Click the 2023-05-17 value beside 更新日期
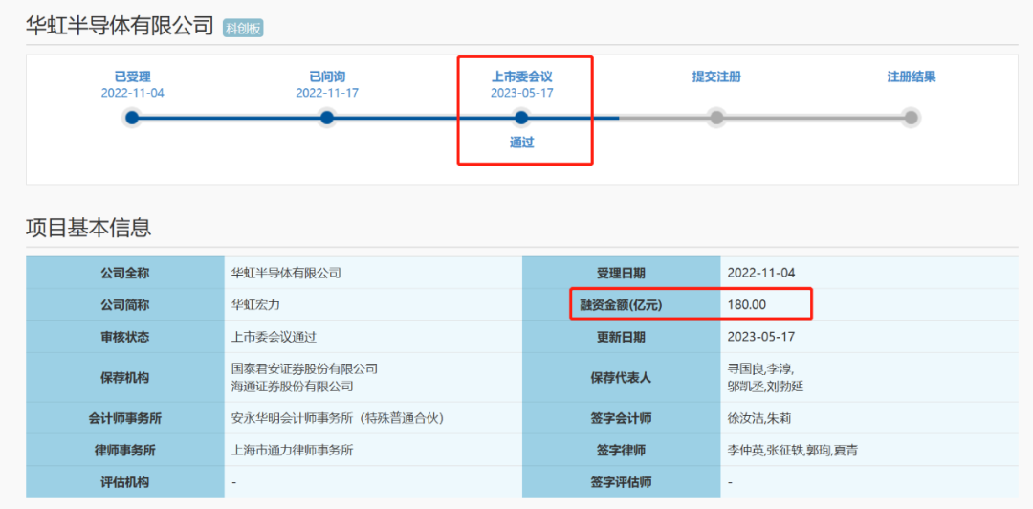Screen dimensions: 1033x509 761,337
